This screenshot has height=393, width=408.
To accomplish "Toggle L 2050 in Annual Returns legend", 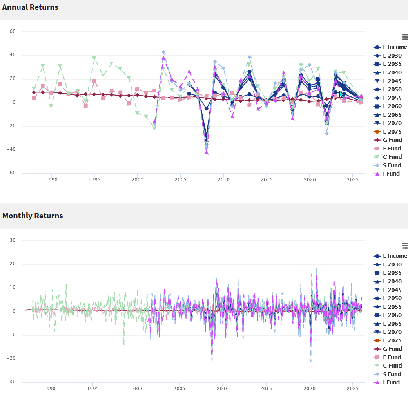I will coord(392,89).
